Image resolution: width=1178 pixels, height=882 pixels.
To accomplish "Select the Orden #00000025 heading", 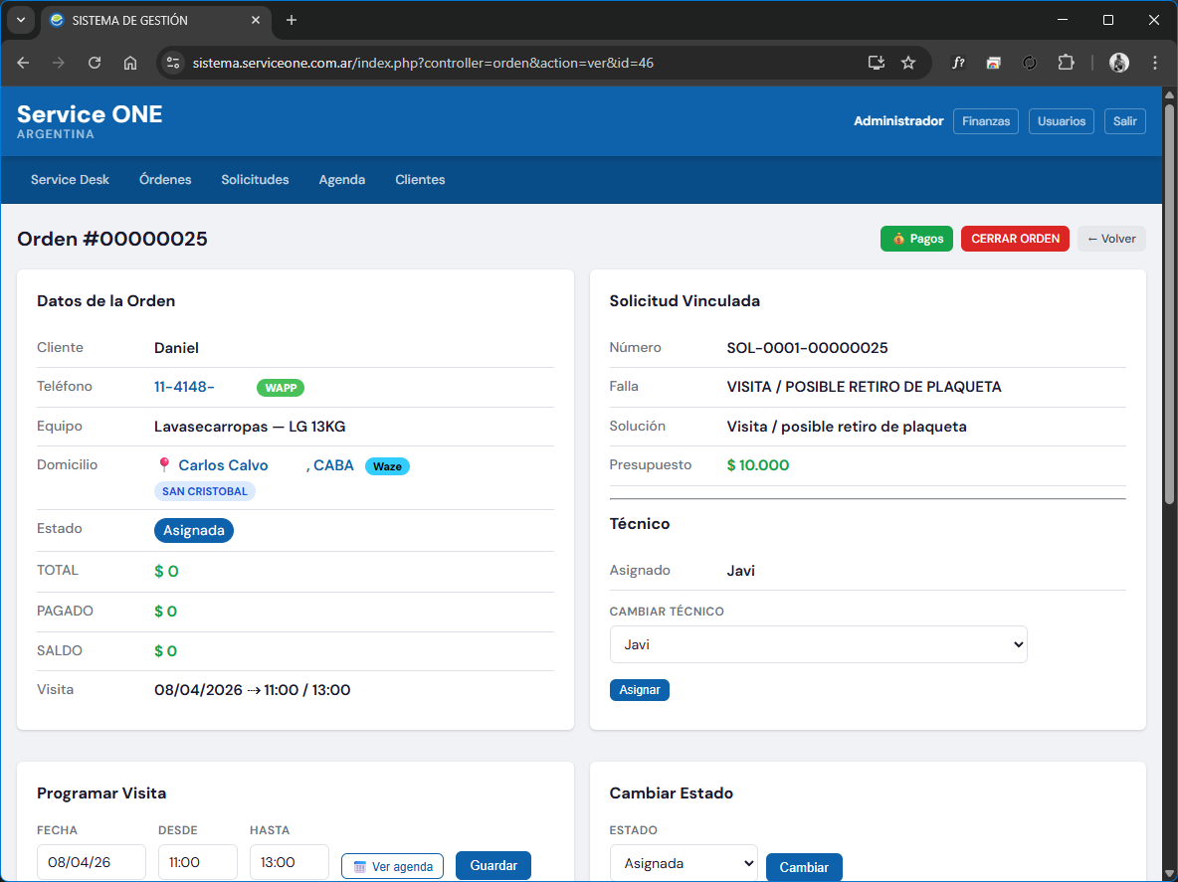I will (112, 239).
